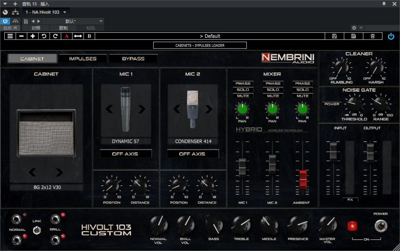Toggle the LINK input switch
This screenshot has width=400, height=251.
click(x=37, y=230)
